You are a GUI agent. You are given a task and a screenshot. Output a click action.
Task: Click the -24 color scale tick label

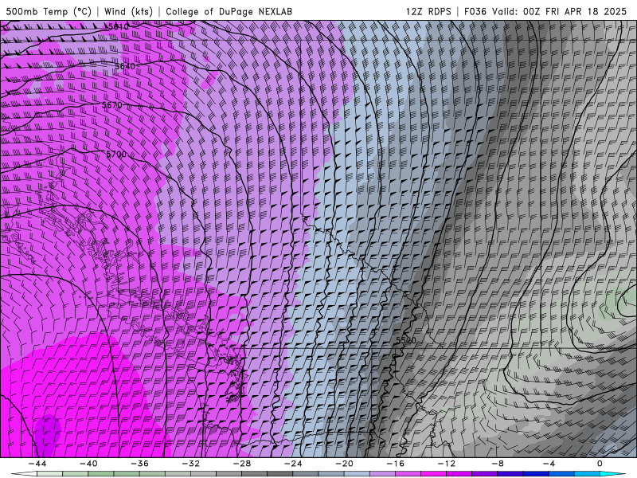293,464
